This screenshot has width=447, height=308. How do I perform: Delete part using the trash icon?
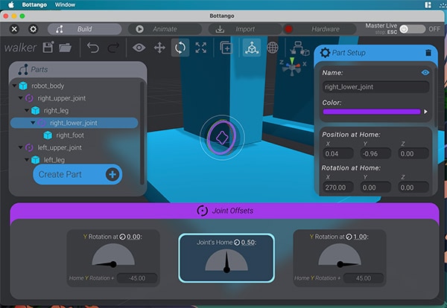click(428, 53)
